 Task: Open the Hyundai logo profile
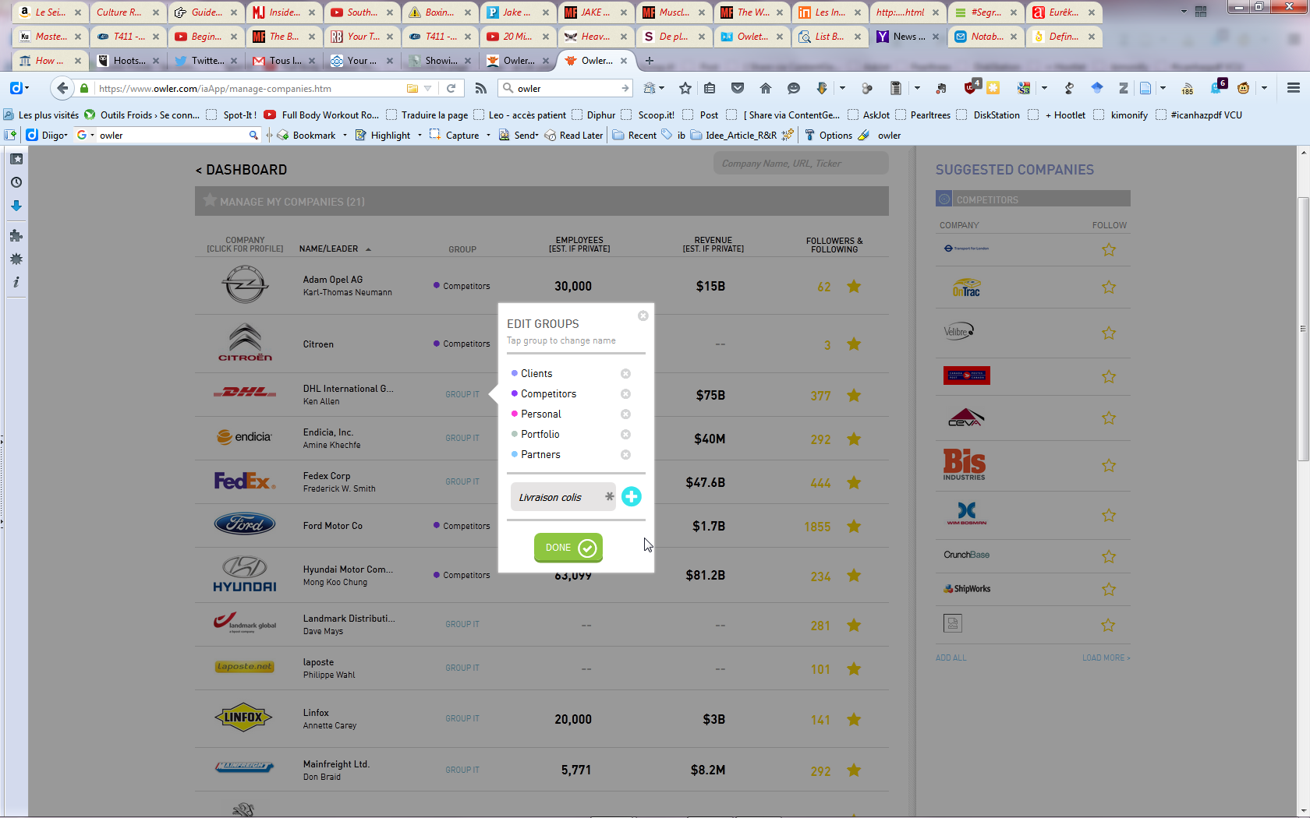pos(245,574)
